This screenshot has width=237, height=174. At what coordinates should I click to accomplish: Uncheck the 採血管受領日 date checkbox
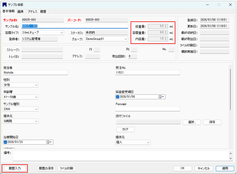click(118, 97)
